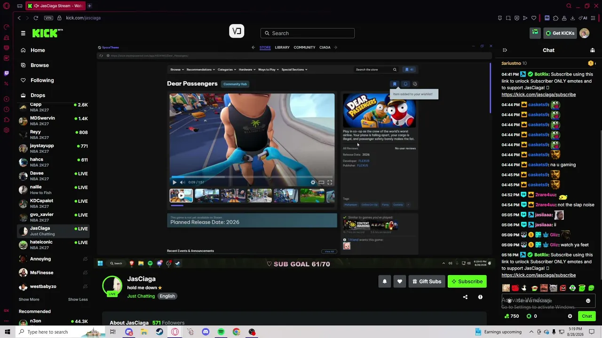Image resolution: width=602 pixels, height=338 pixels.
Task: Focus the Kick search field
Action: 308,33
